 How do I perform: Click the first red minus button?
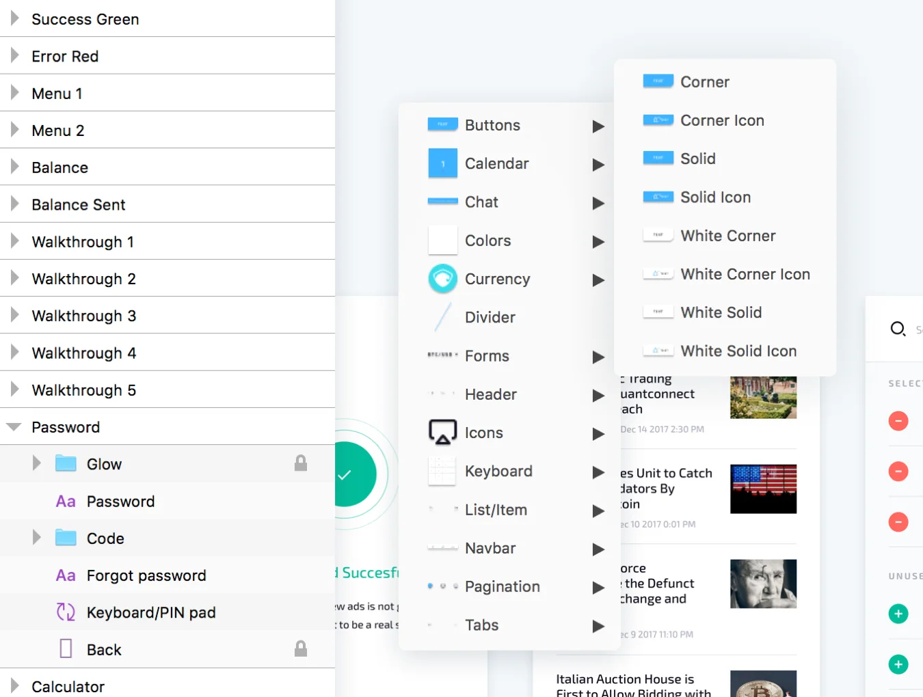click(x=898, y=421)
